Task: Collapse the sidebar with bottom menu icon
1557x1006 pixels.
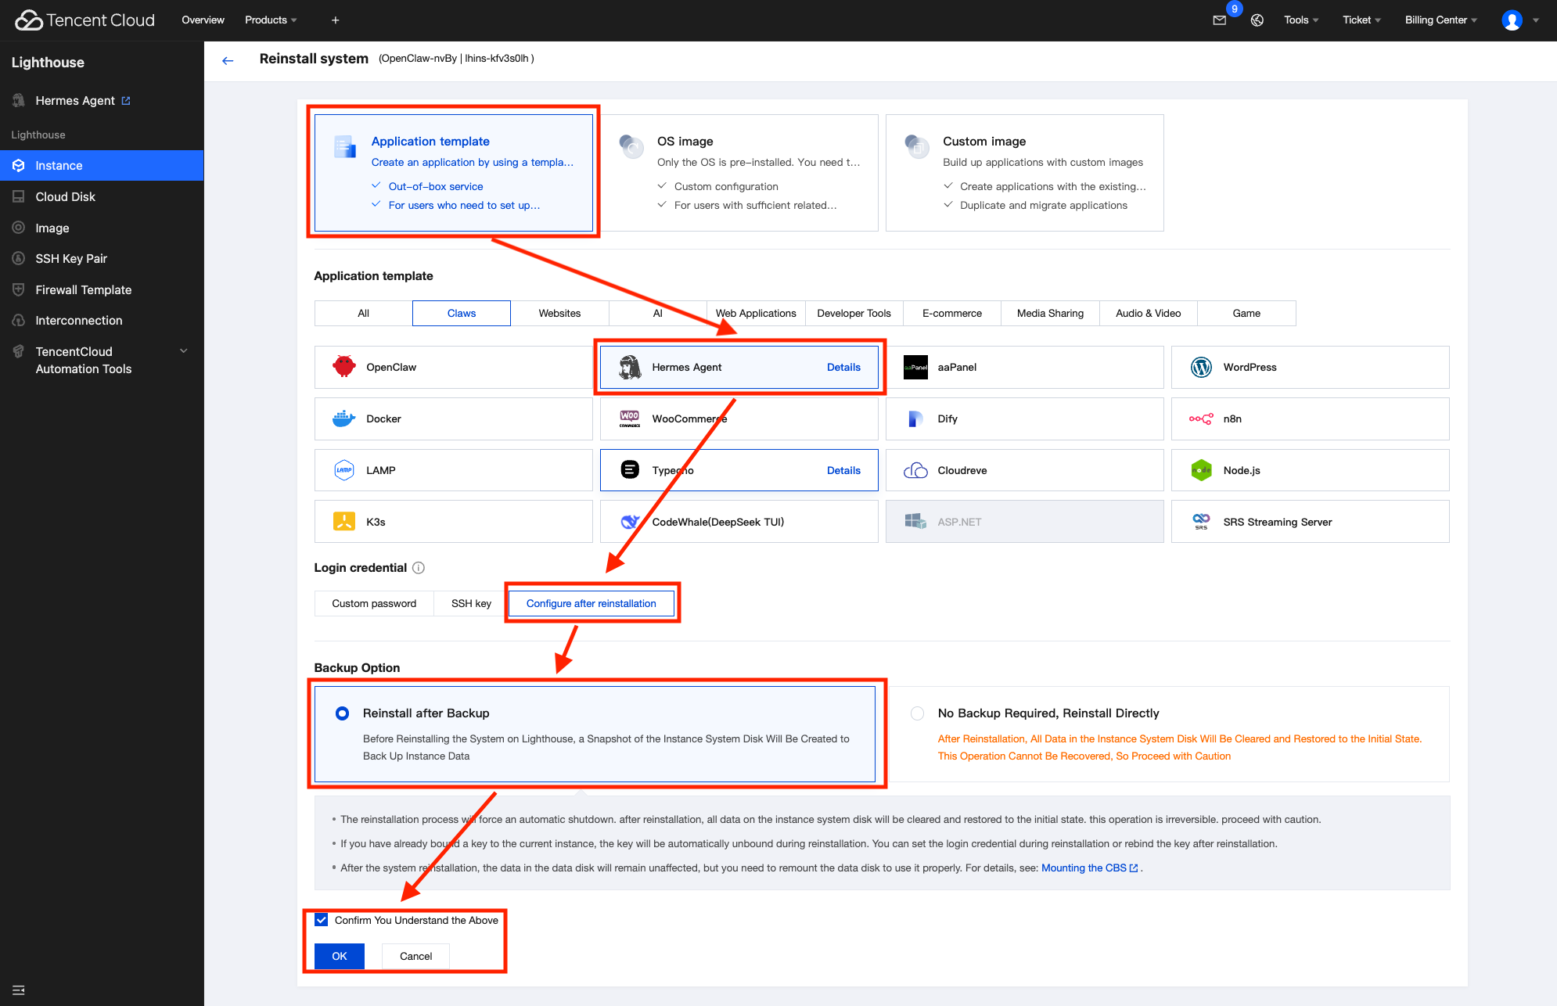Action: click(19, 990)
